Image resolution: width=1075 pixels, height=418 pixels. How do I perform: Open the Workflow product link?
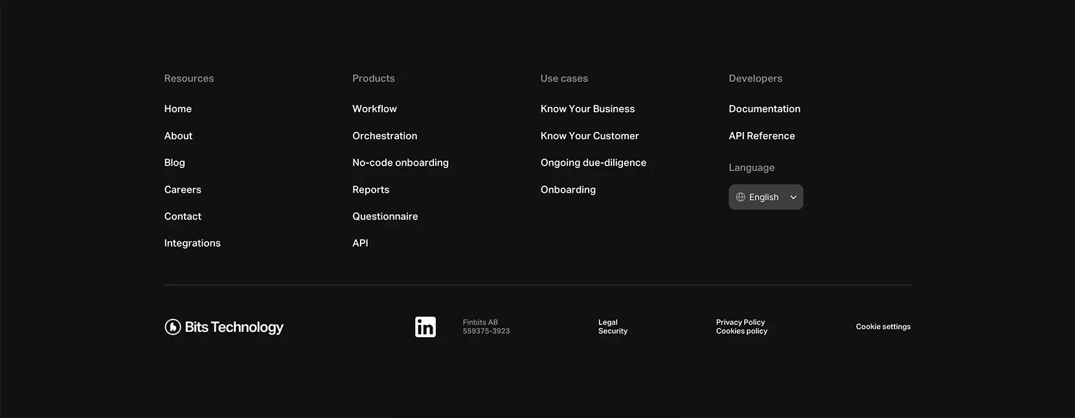pyautogui.click(x=375, y=109)
